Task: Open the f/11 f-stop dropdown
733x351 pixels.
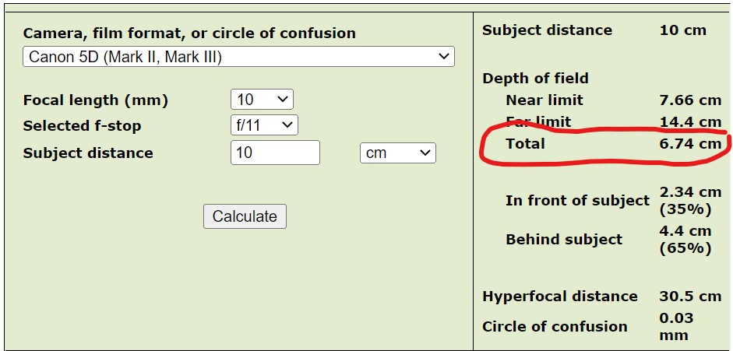Action: [264, 125]
